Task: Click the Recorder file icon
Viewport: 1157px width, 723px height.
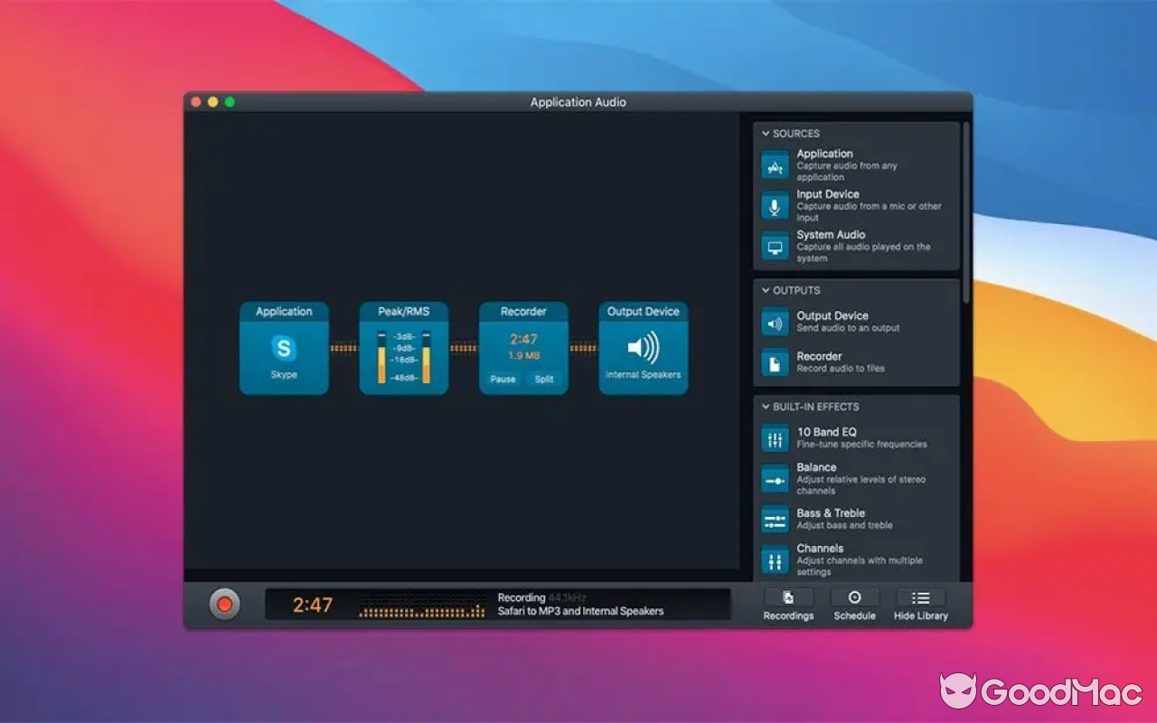Action: click(x=774, y=361)
